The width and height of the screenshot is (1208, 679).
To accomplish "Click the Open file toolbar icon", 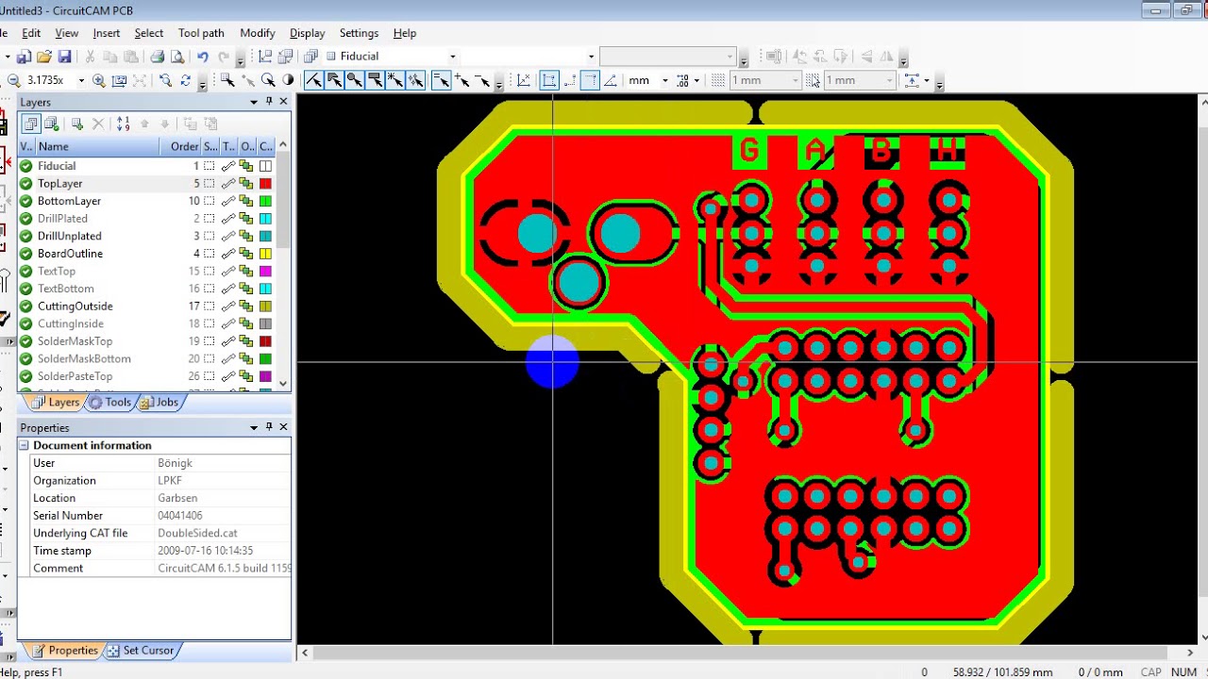I will pyautogui.click(x=44, y=57).
